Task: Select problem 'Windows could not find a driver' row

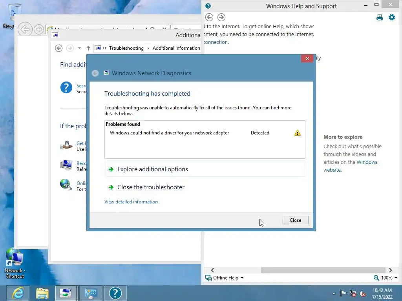Action: [205, 133]
